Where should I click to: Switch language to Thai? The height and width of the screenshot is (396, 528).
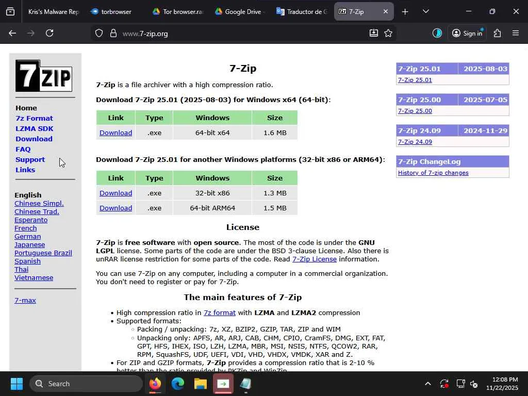pyautogui.click(x=22, y=269)
